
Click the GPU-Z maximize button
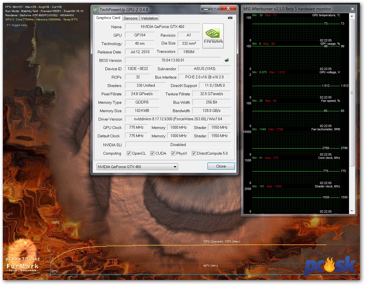click(215, 8)
